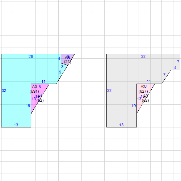Click the '32' left-side label of cyan shape
Viewport: 181px width, 181px height.
tap(4, 90)
